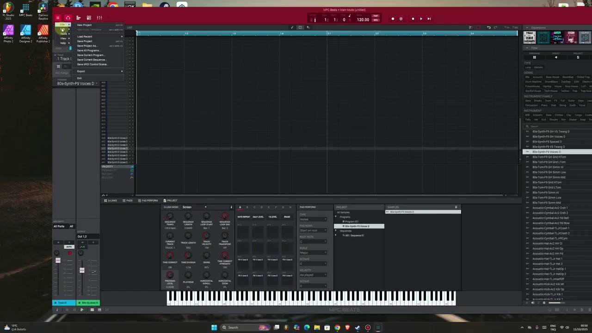Screen dimensions: 592x333
Task: Open Pad Rows Start on root dropdown
Action: [x=313, y=230]
